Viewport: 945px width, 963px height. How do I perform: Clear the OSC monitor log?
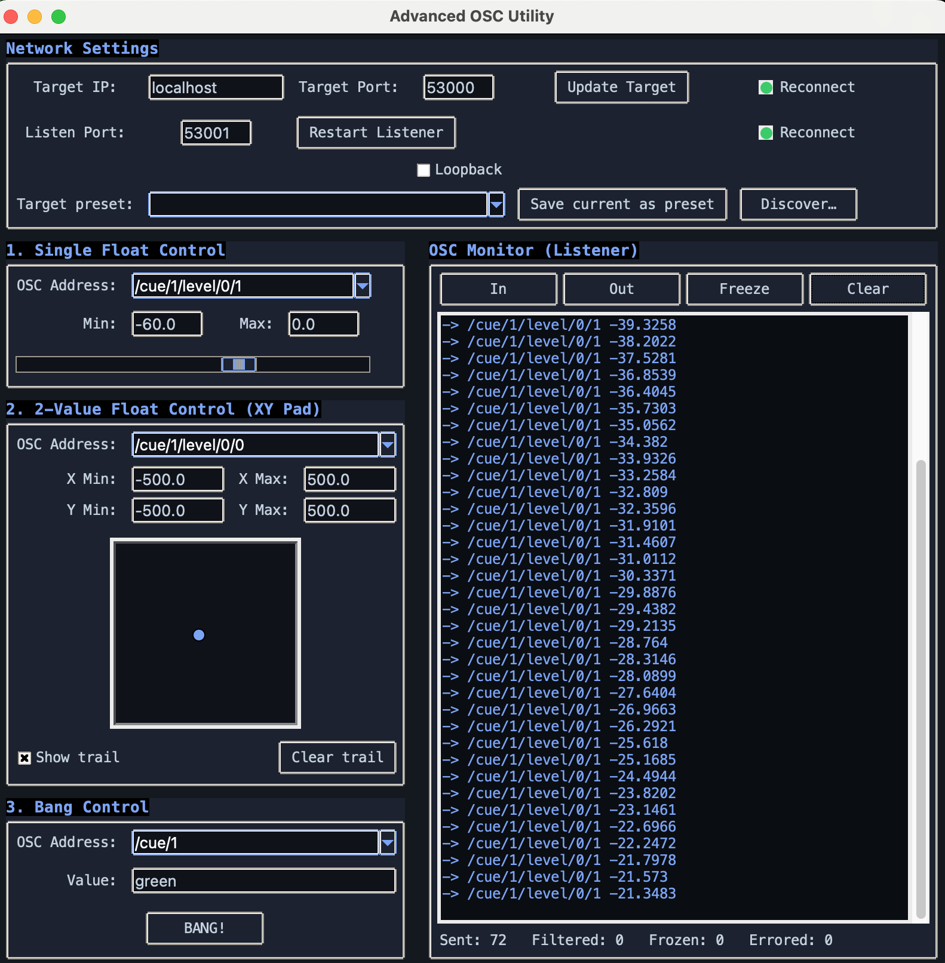pos(868,289)
